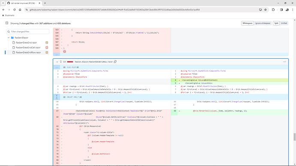296x166 pixels.
Task: Open the file options ellipsis menu
Action: [284, 62]
